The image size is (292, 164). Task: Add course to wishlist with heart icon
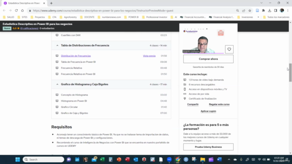[x=229, y=49]
